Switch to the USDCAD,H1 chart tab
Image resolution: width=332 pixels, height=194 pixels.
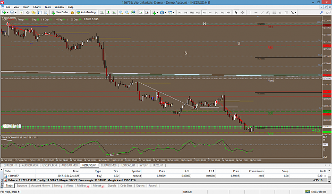(x=129, y=165)
